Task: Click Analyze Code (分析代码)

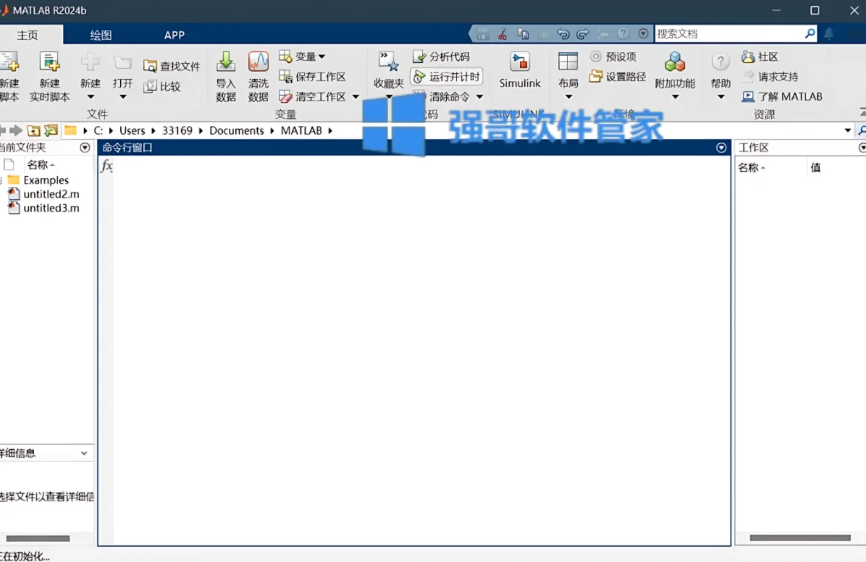Action: point(442,56)
